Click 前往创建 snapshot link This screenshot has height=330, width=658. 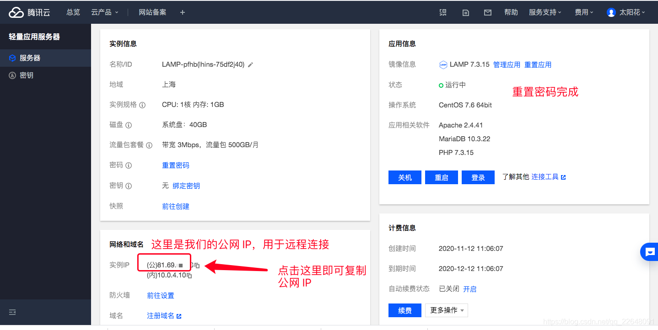point(176,207)
